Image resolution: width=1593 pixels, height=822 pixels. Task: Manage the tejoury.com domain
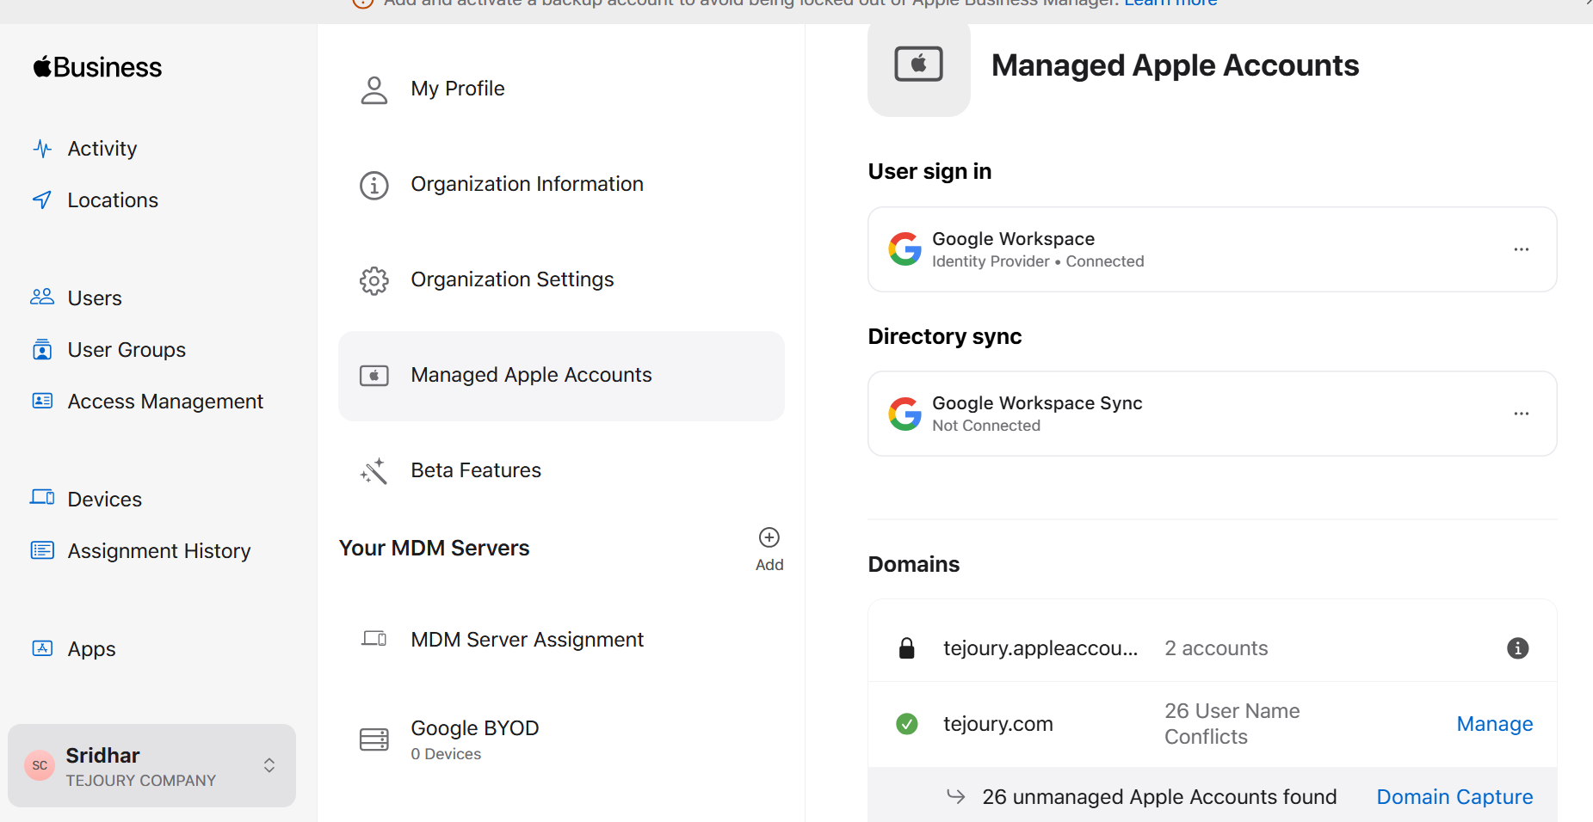click(x=1495, y=724)
